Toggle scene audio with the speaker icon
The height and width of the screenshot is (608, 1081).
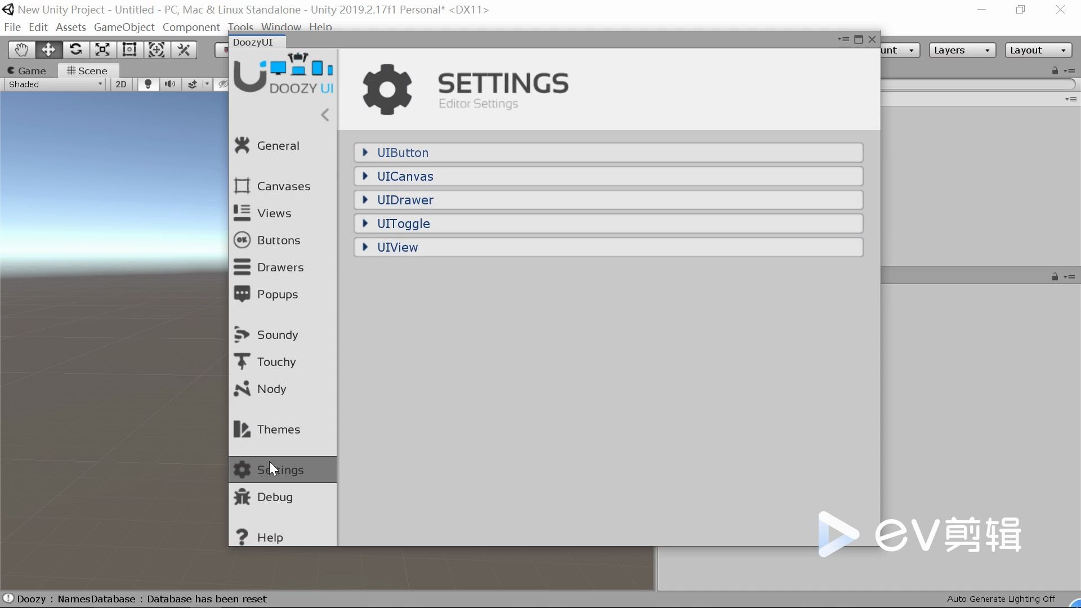(169, 84)
